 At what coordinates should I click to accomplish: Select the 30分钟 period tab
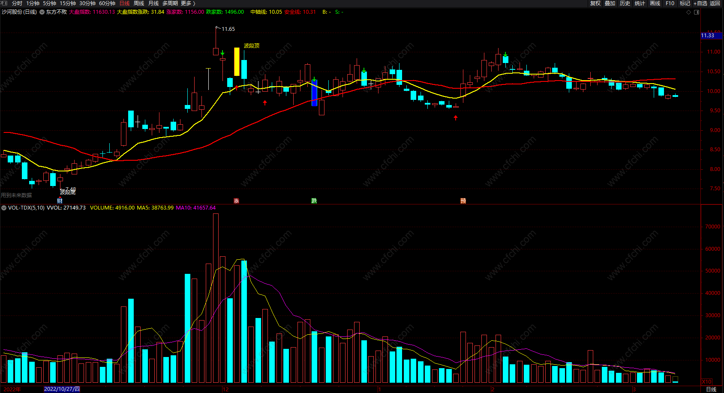87,3
